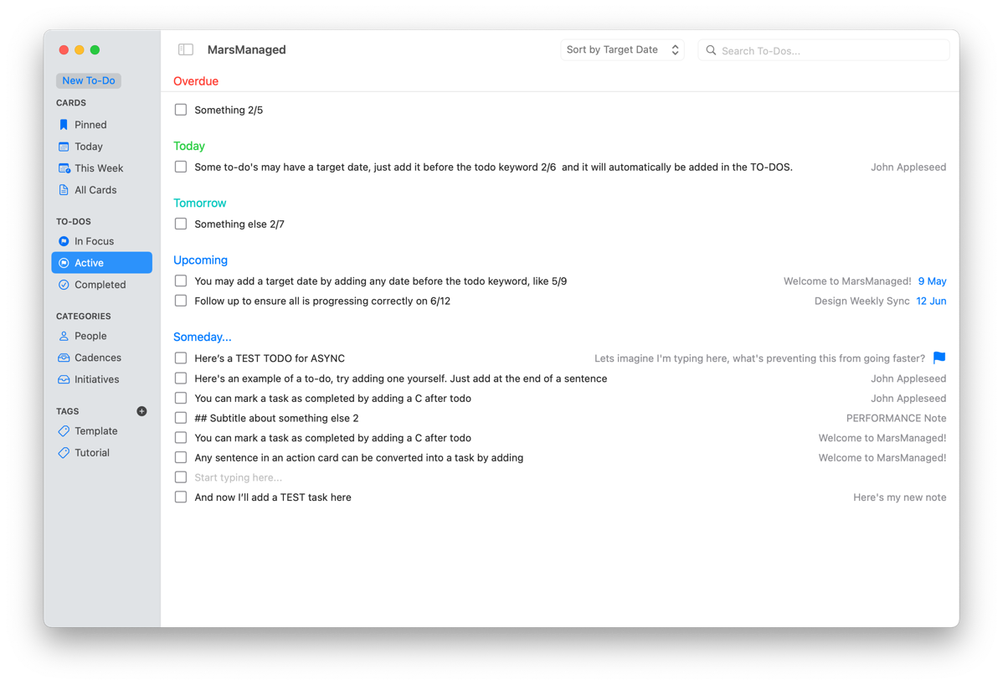The width and height of the screenshot is (1003, 685).
Task: Click the Template tag icon
Action: point(64,431)
